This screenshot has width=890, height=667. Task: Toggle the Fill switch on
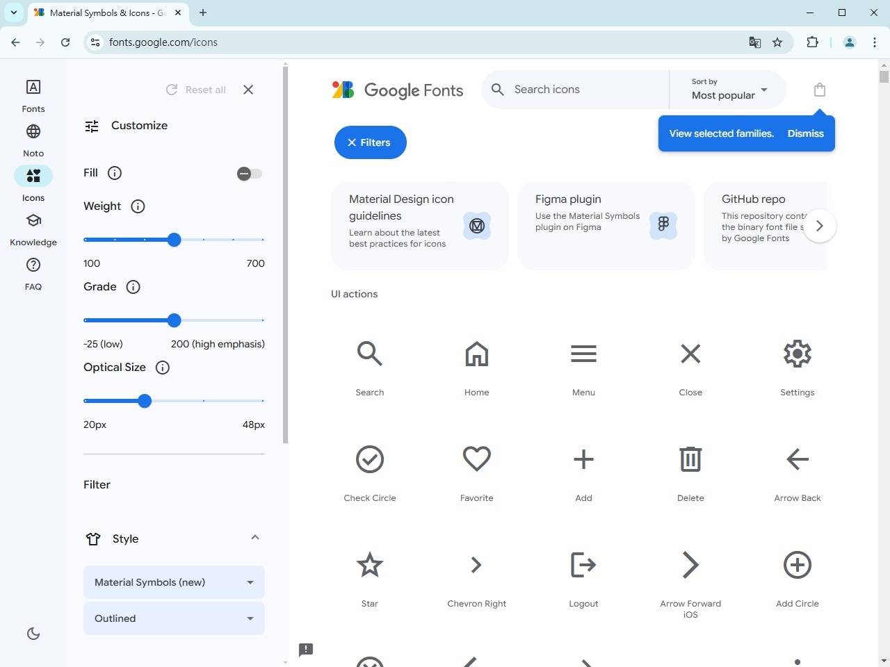point(249,174)
